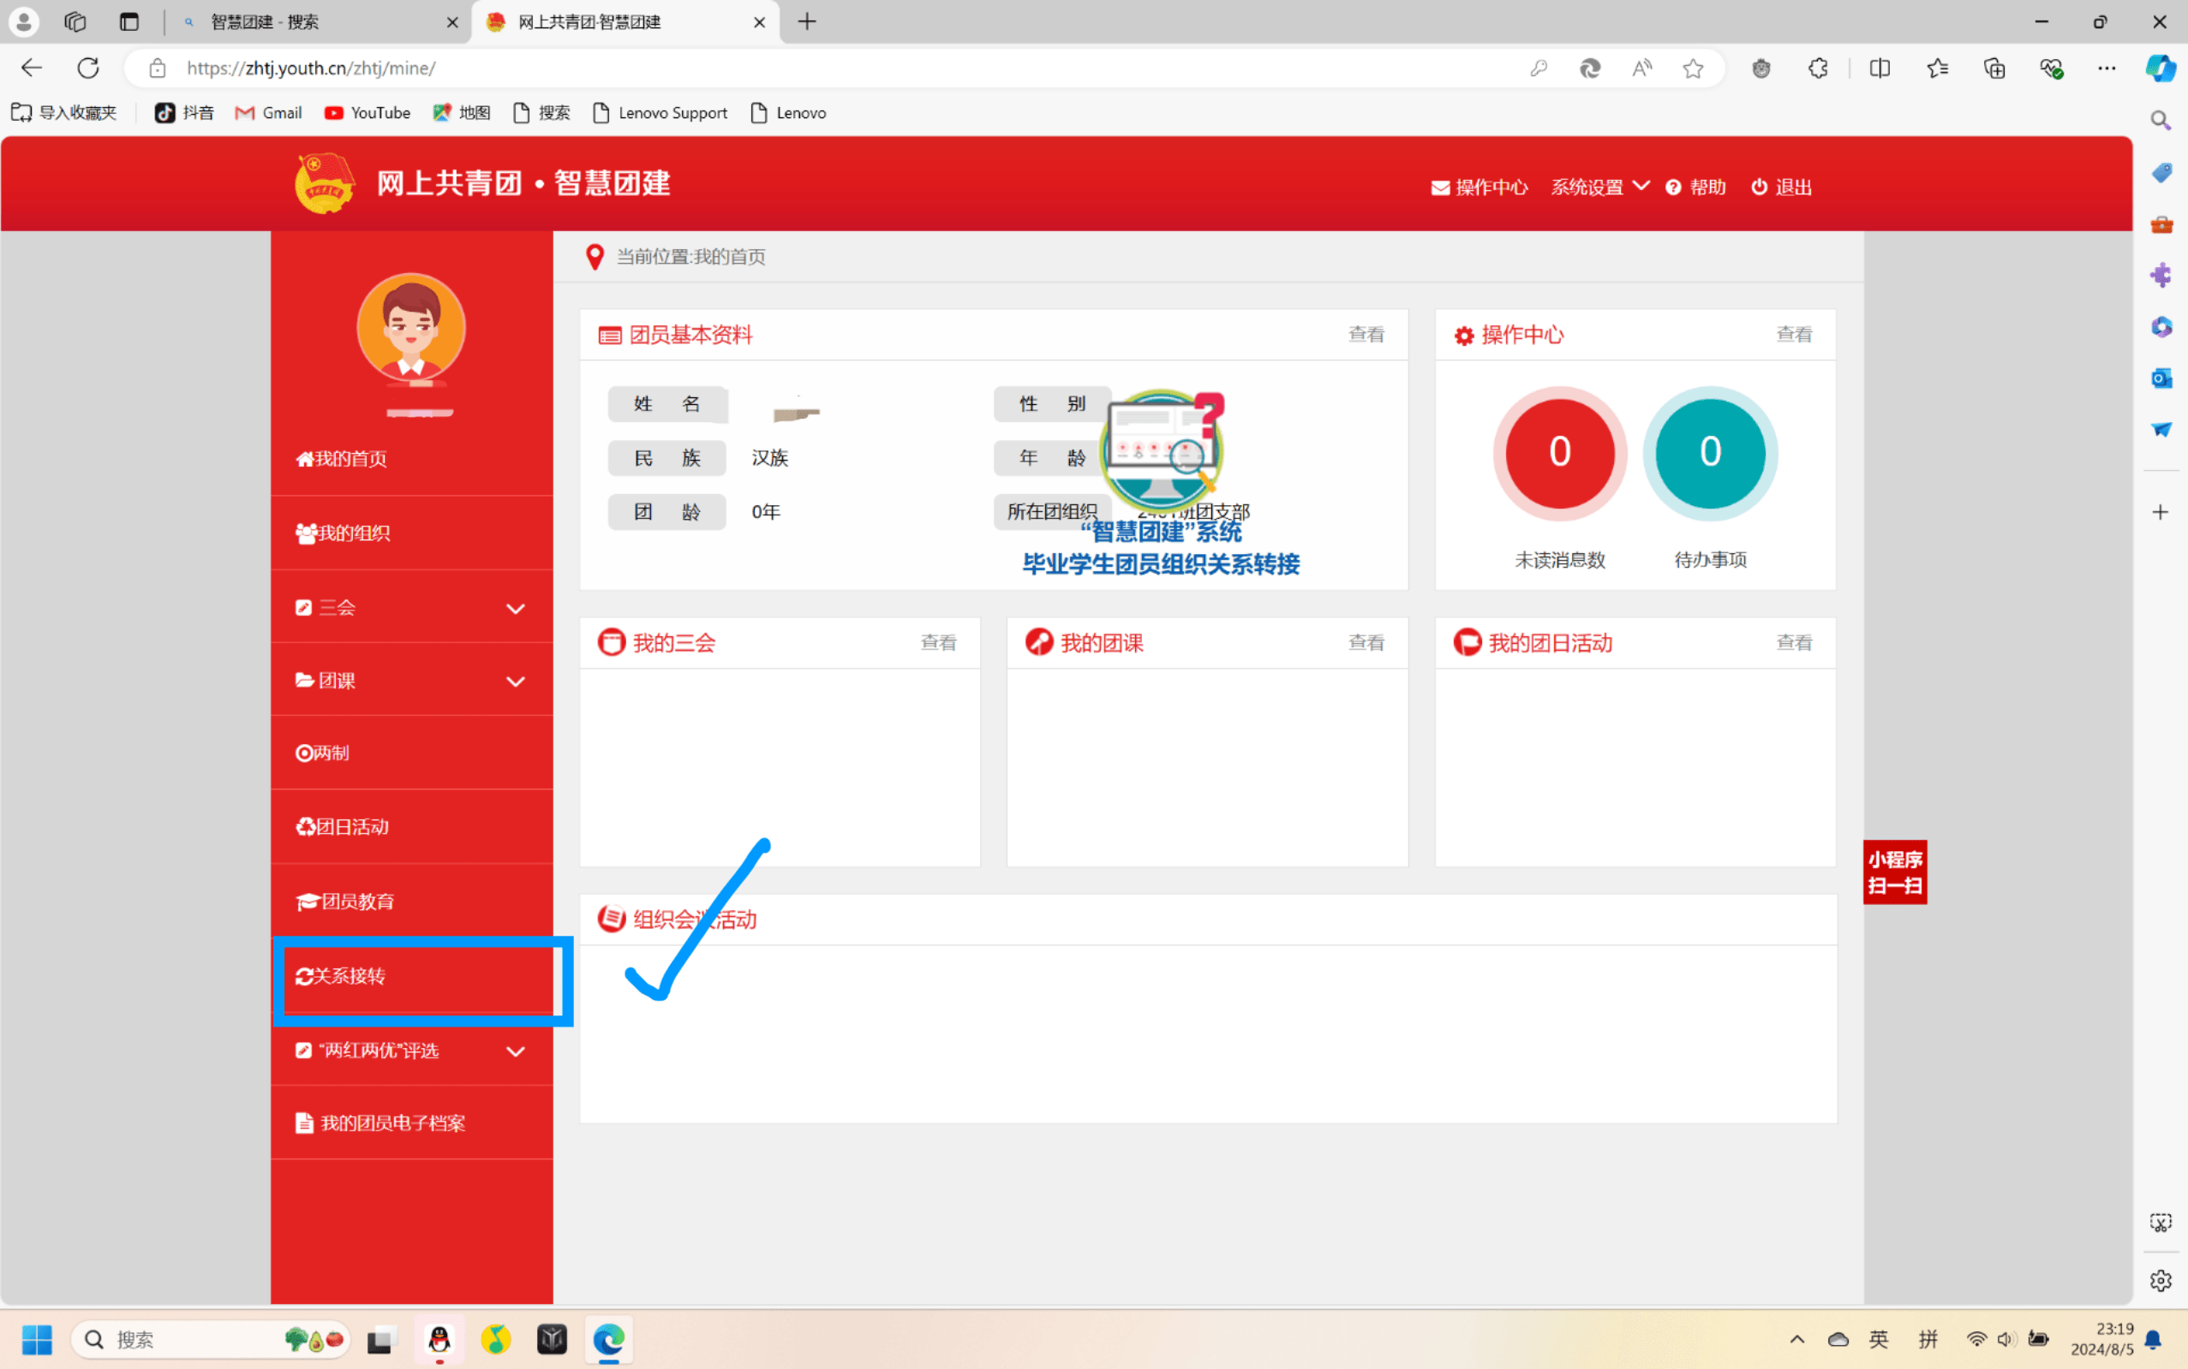Select 关系接转 in the sidebar
Image resolution: width=2188 pixels, height=1369 pixels.
(x=350, y=976)
